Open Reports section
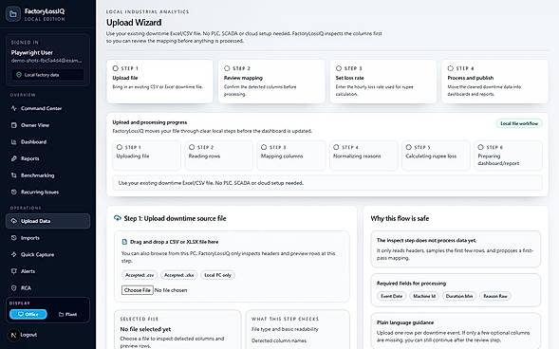This screenshot has width=559, height=349. tap(47, 158)
